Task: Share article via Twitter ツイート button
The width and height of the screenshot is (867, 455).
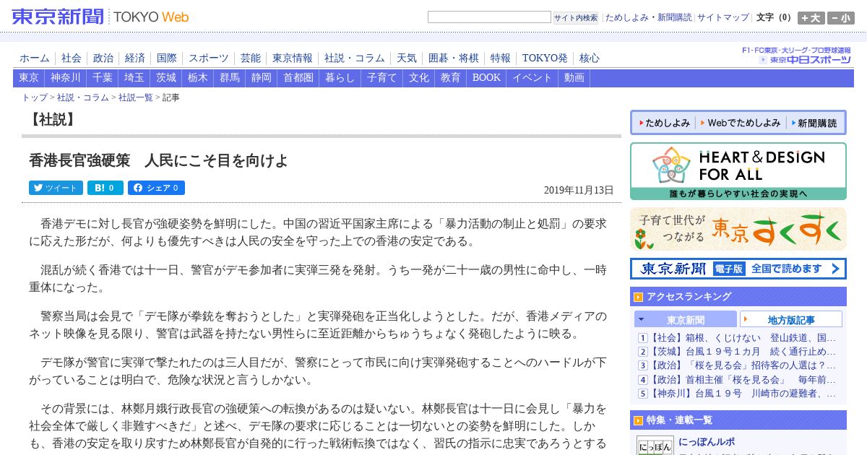Action: pos(56,188)
